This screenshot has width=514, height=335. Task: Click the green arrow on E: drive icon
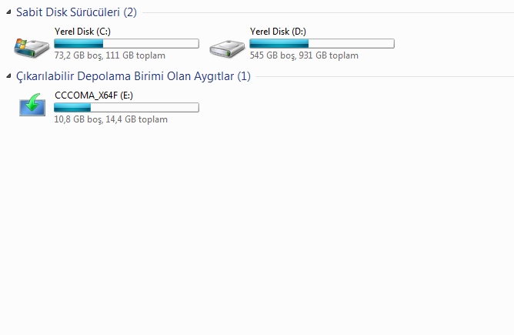click(x=32, y=101)
